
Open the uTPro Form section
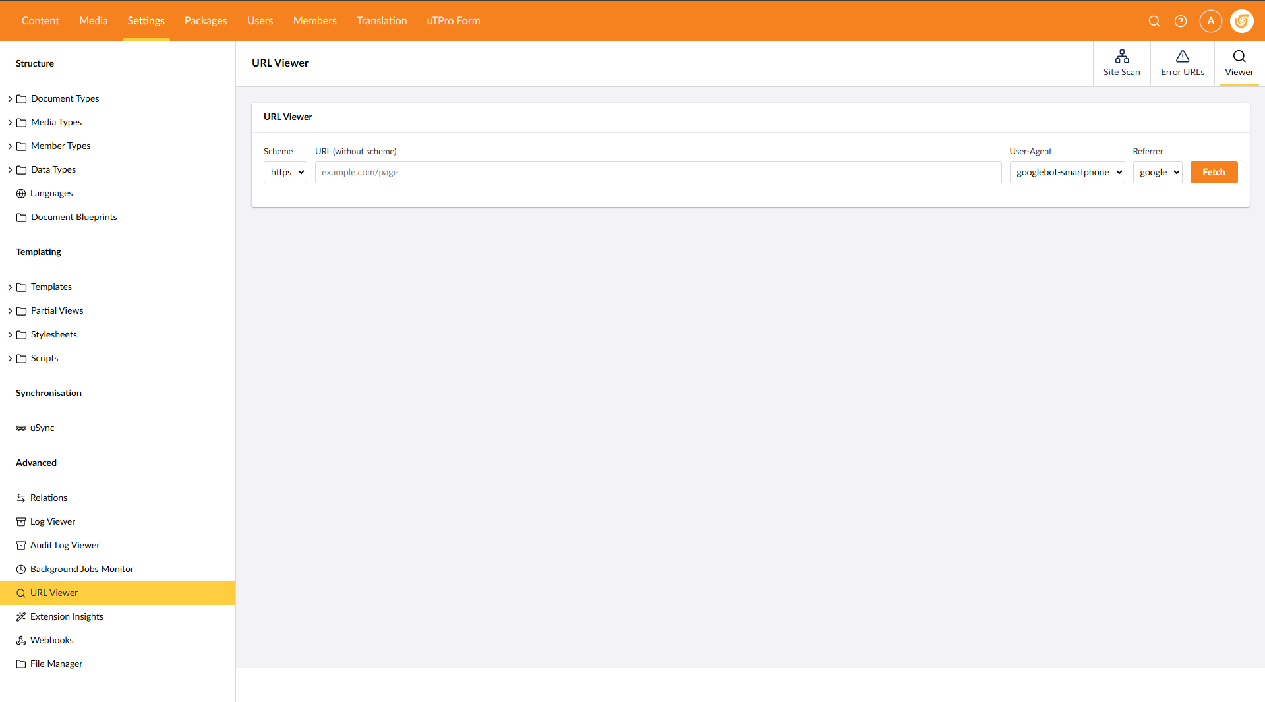[454, 21]
